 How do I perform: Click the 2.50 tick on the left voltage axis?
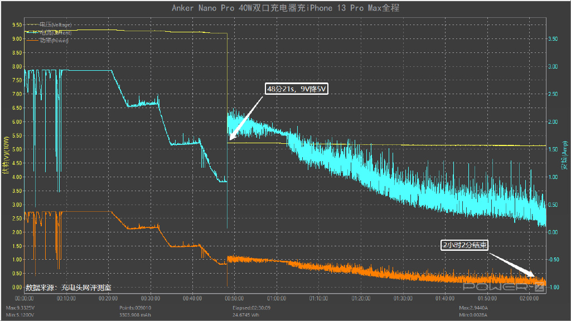[17, 218]
